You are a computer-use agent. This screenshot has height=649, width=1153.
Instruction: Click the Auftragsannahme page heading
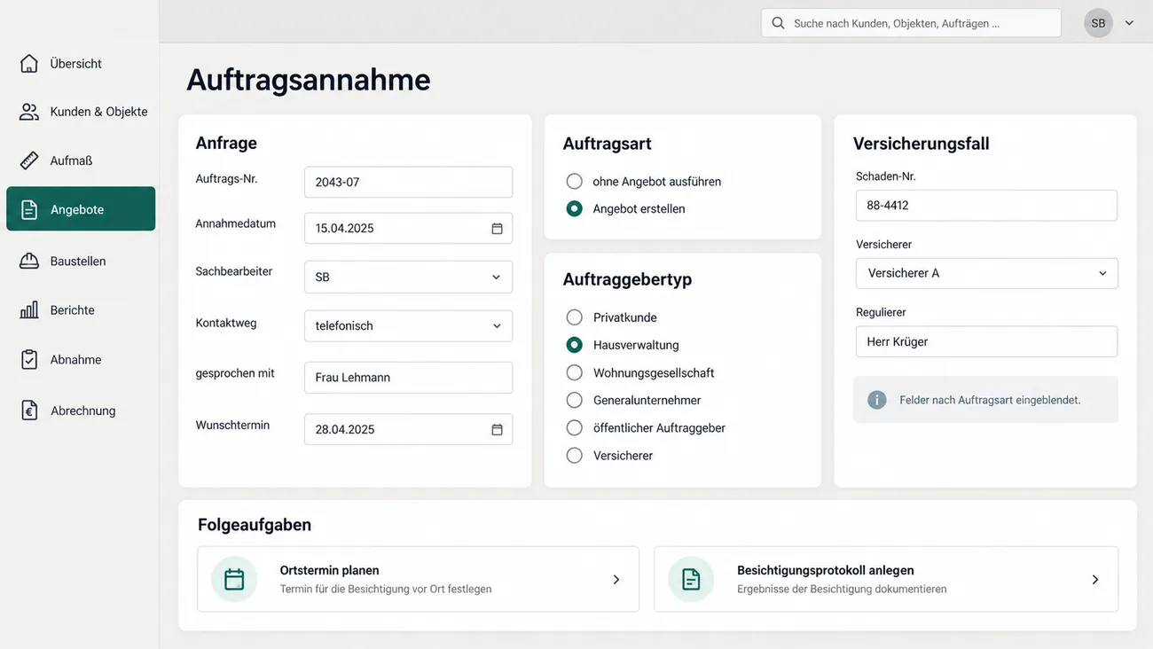click(x=309, y=80)
